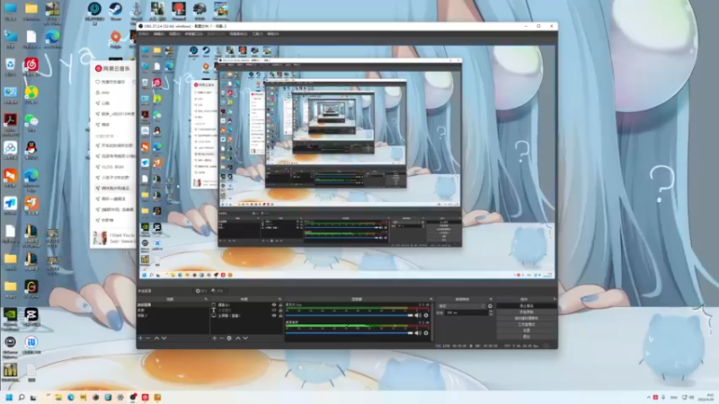719x404 pixels.
Task: Click Start Virtual Camera button
Action: [527, 318]
